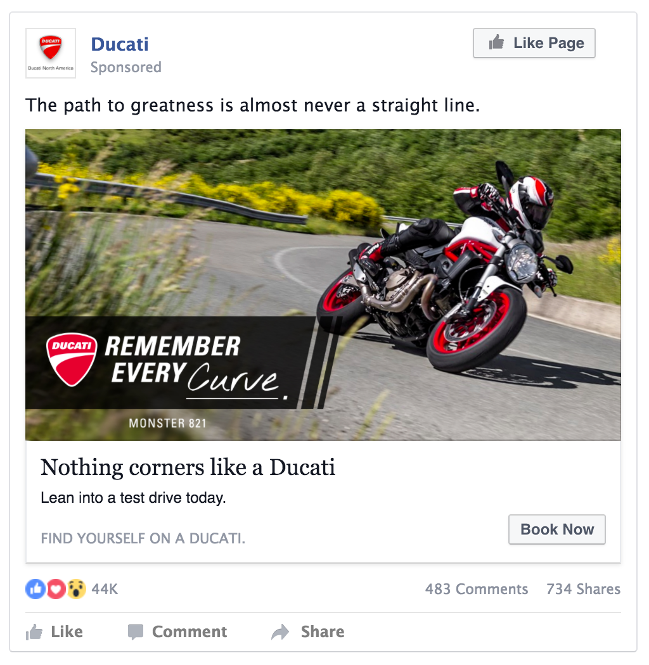View the 483 Comments

click(x=477, y=589)
